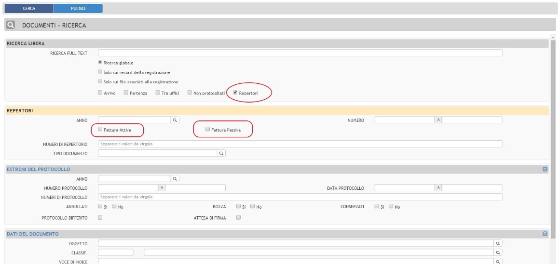This screenshot has width=560, height=264.
Task: Click the lookup icon next to TIPO DOCUMENTO
Action: tap(221, 153)
